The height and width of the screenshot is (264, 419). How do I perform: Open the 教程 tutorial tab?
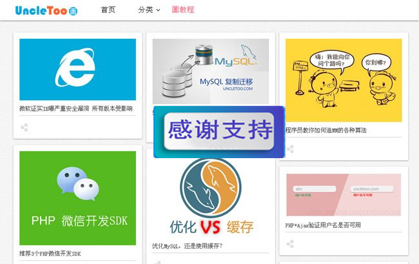[183, 10]
